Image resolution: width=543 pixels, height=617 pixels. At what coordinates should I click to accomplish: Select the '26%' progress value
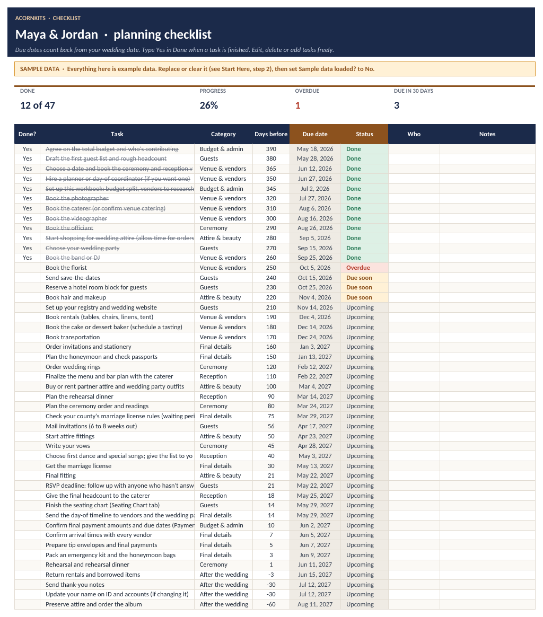[209, 105]
